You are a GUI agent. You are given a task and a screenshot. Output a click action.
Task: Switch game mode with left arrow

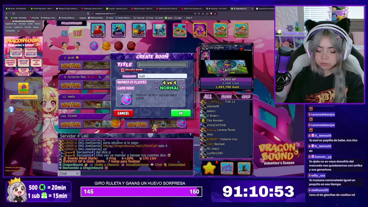pos(156,88)
